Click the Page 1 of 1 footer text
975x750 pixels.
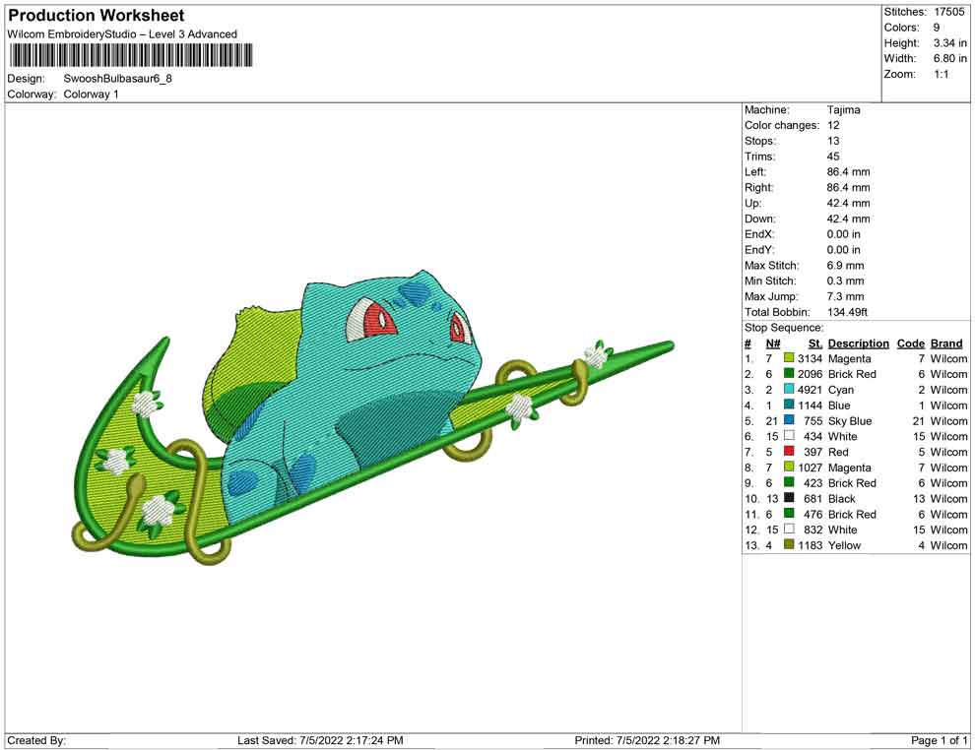coord(939,740)
